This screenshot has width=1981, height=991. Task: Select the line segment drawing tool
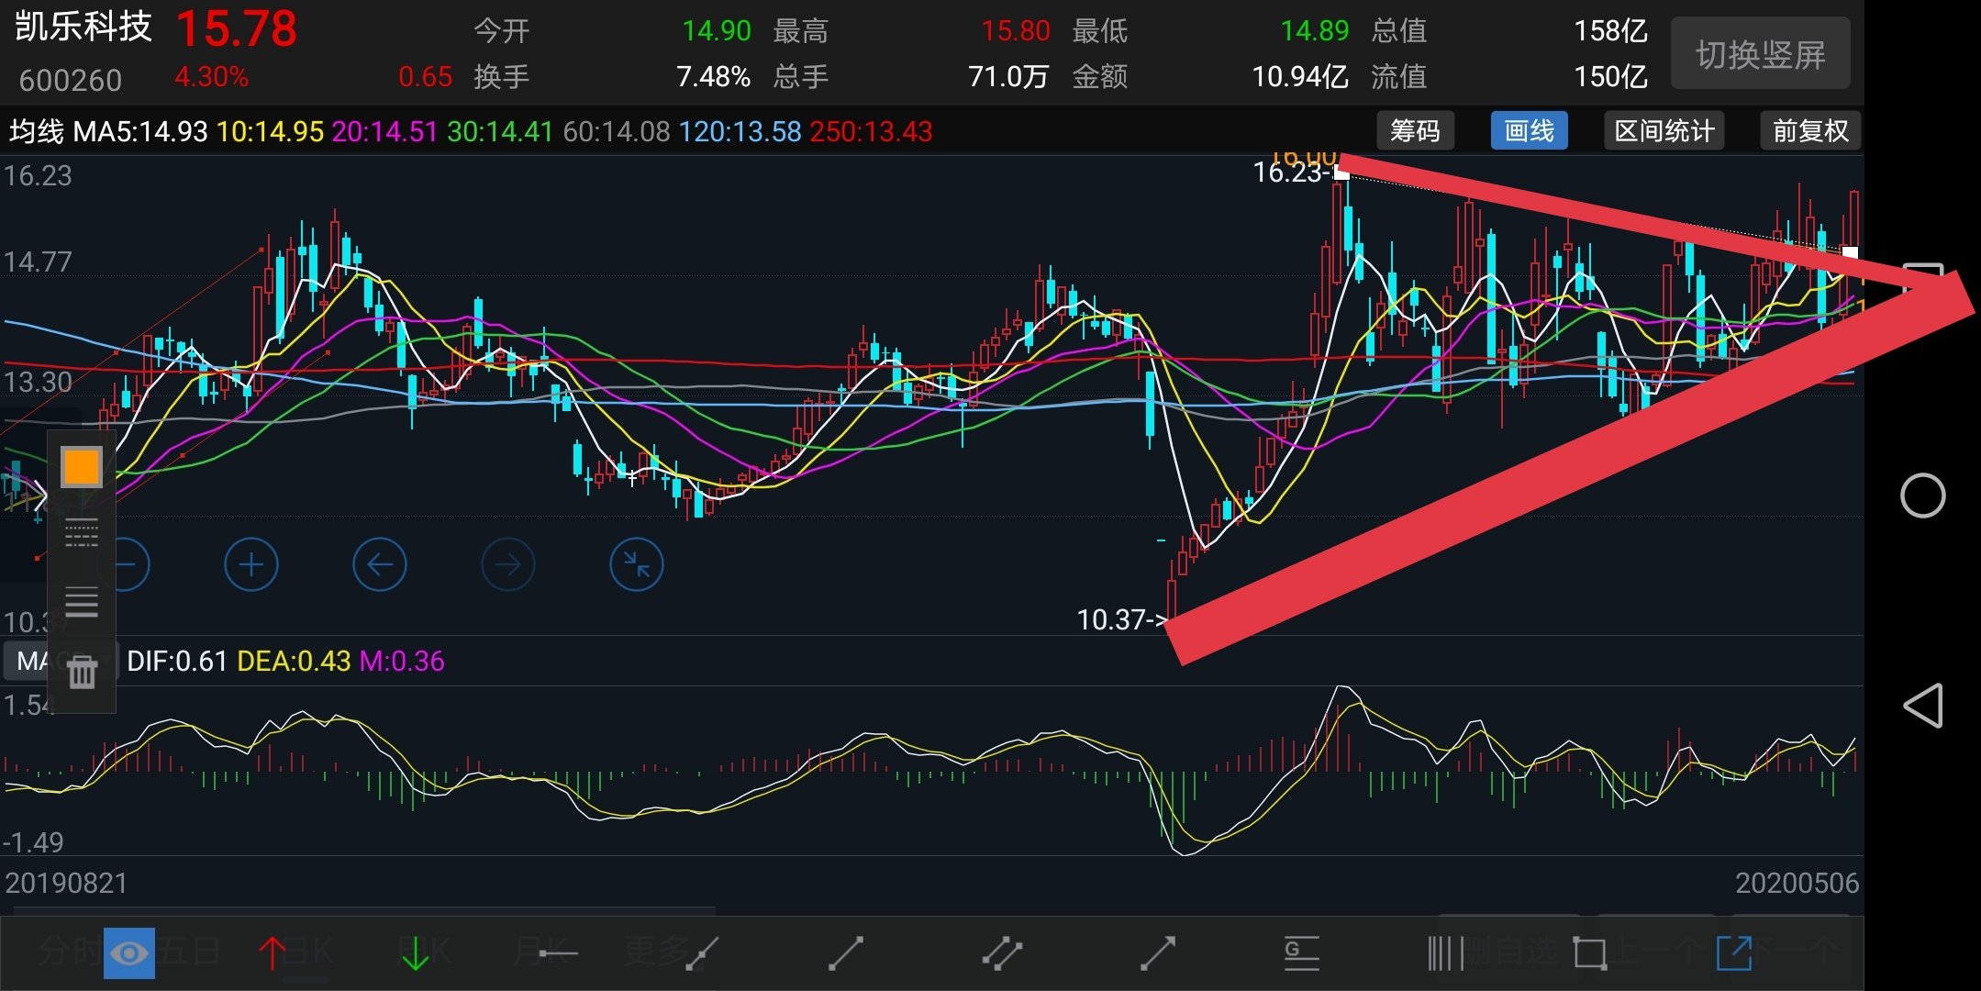pos(846,953)
